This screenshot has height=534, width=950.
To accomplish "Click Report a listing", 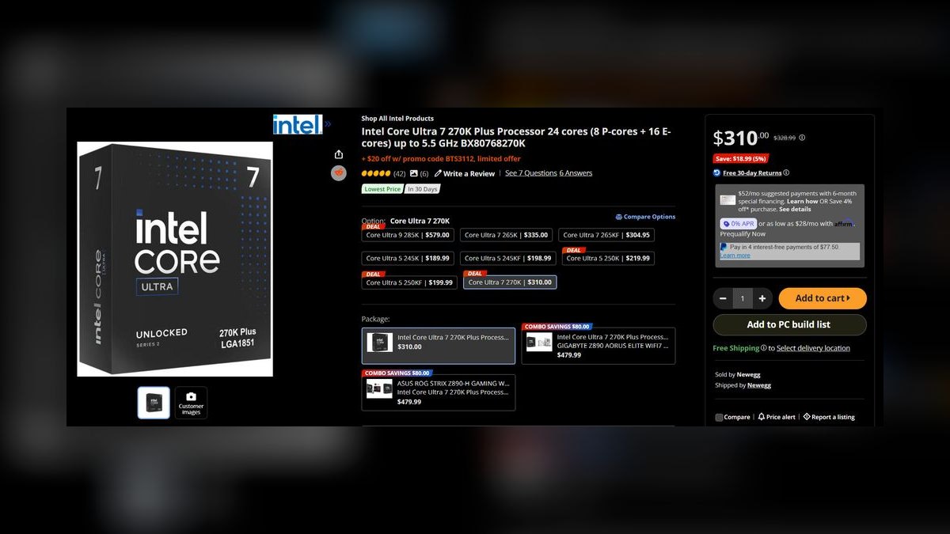I will click(x=829, y=417).
